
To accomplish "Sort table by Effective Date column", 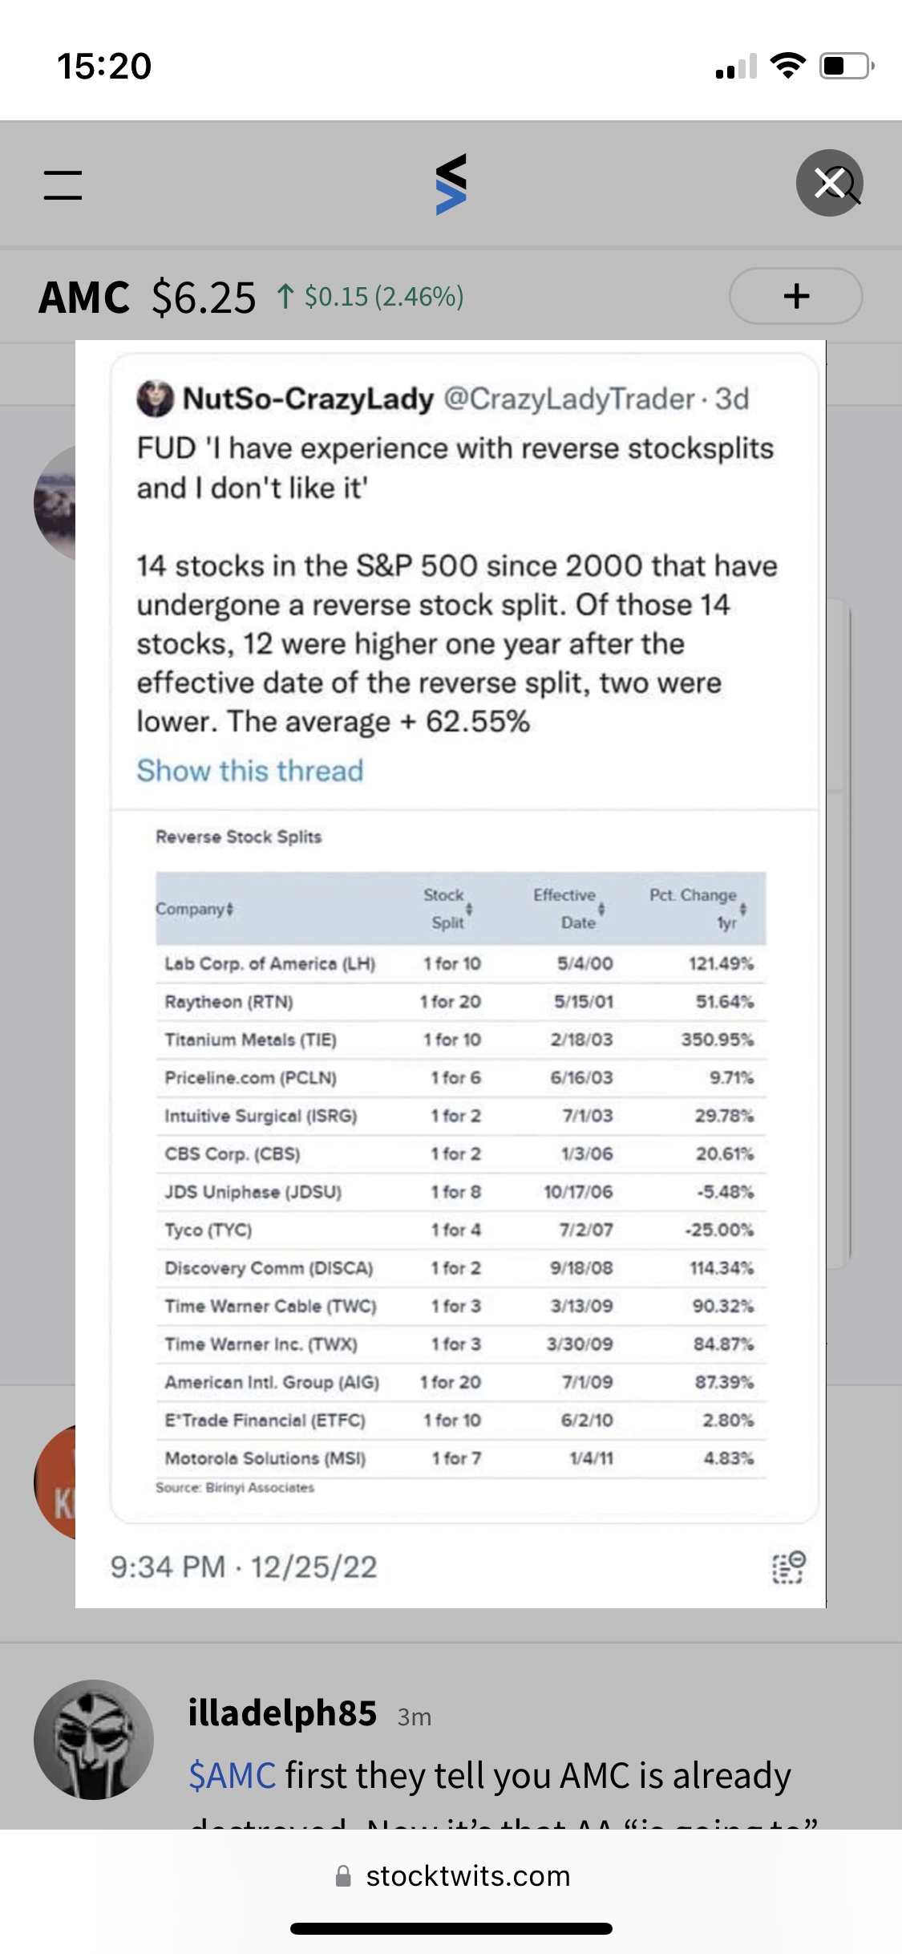I will point(601,909).
